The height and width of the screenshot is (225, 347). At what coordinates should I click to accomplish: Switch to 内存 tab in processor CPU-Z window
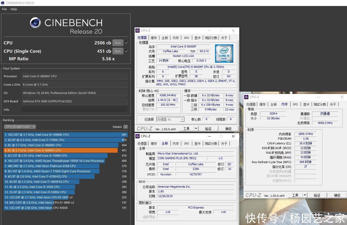(x=176, y=38)
